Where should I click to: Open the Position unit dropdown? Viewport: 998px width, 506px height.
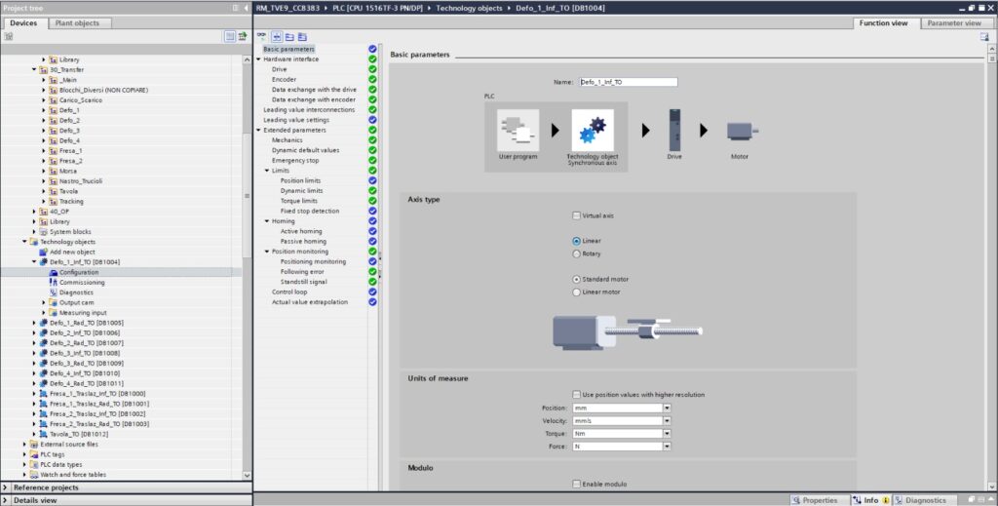click(667, 408)
